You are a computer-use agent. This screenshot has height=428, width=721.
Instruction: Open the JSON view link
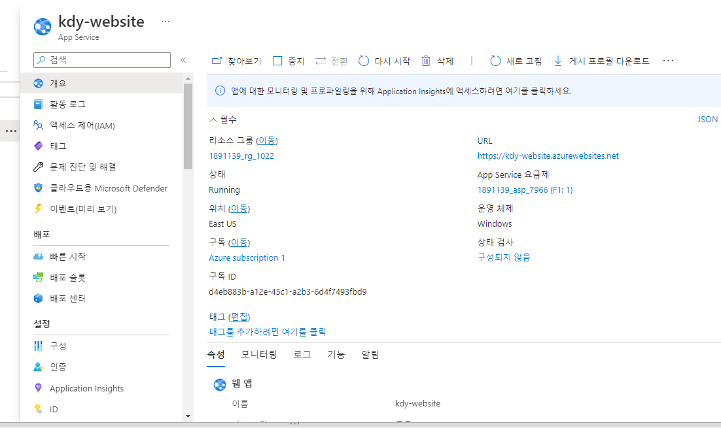click(707, 120)
